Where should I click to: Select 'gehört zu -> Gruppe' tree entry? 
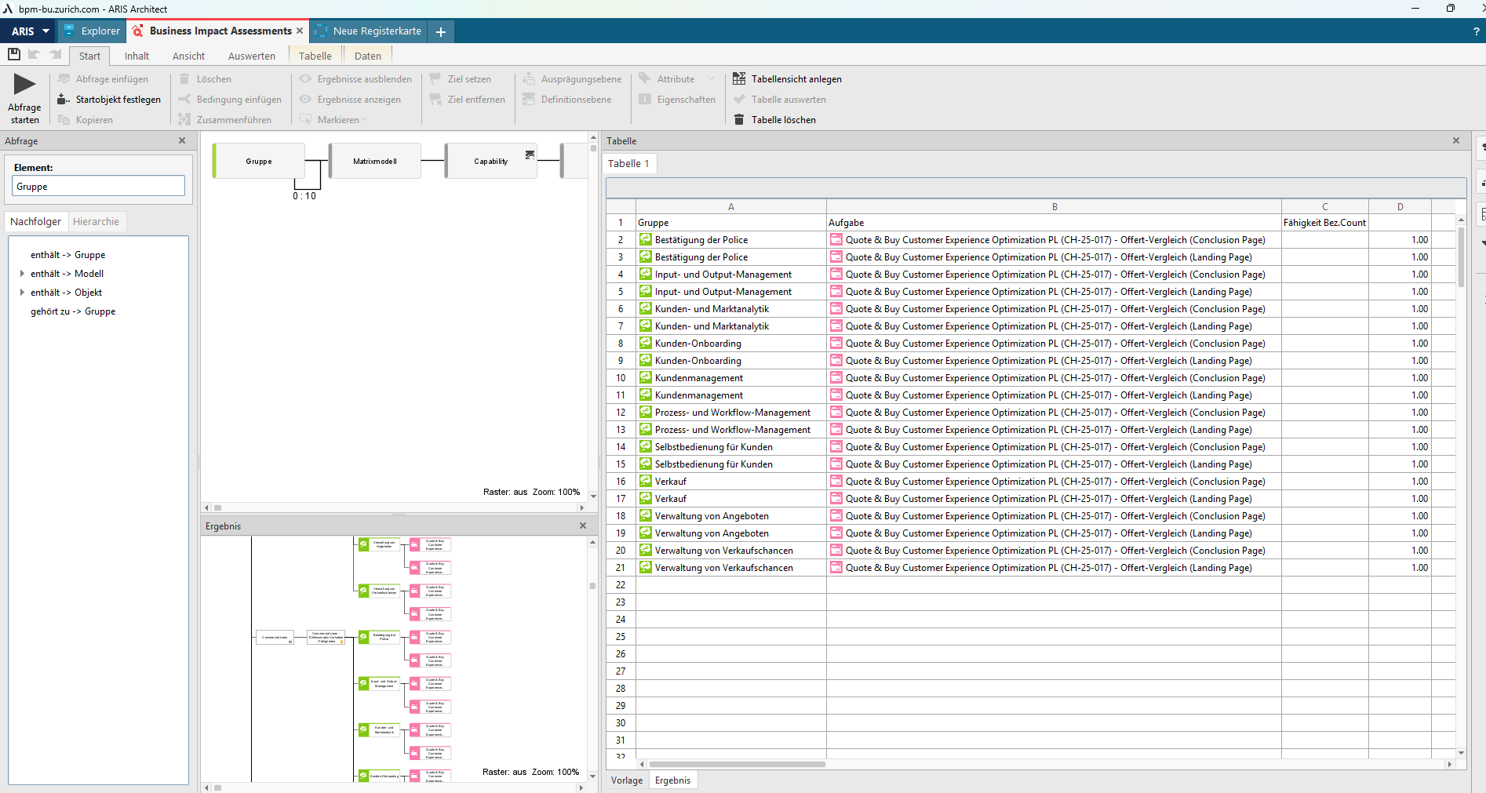pyautogui.click(x=73, y=311)
